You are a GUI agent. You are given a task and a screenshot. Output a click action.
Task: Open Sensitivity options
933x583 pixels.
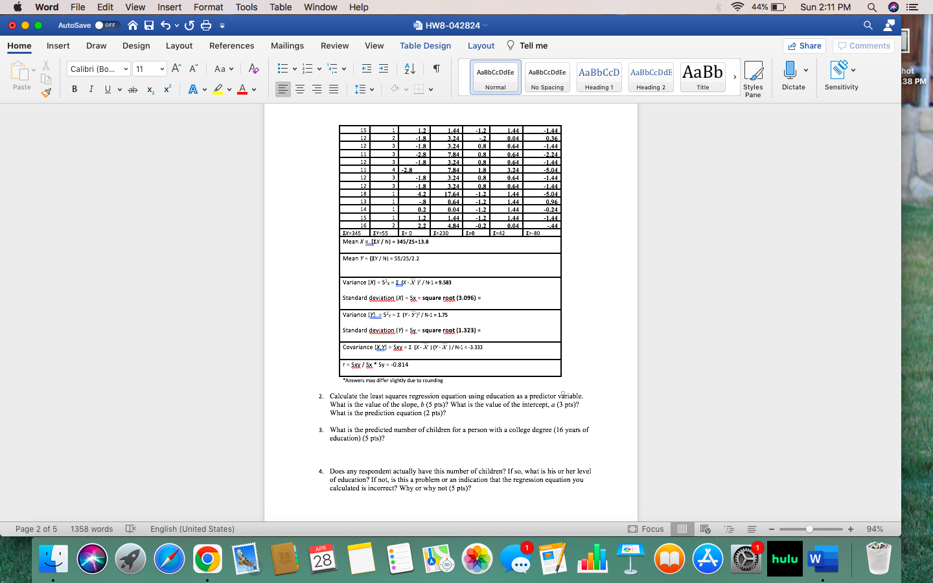coord(841,76)
